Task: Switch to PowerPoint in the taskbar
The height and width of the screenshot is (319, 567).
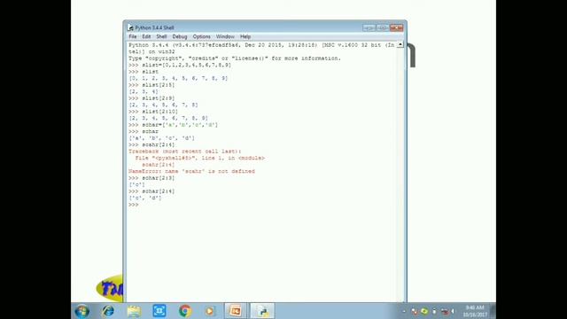Action: 236,311
